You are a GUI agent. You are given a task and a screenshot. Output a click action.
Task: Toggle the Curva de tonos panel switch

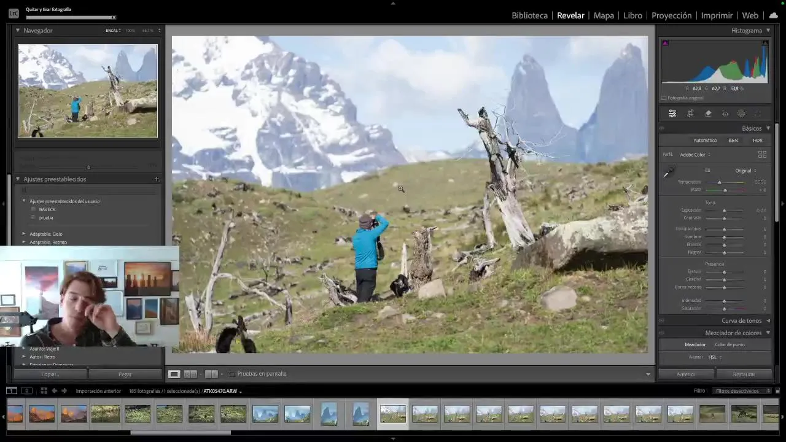click(x=662, y=320)
